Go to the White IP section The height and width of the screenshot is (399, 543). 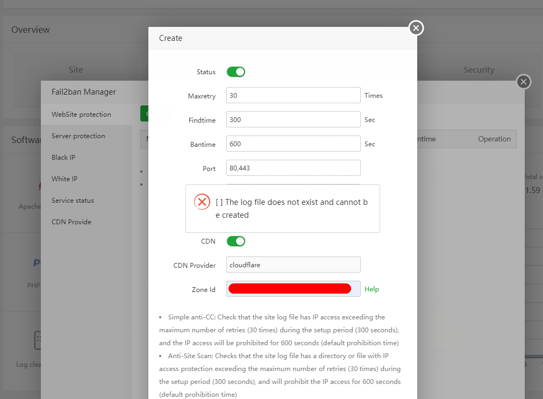[x=65, y=179]
